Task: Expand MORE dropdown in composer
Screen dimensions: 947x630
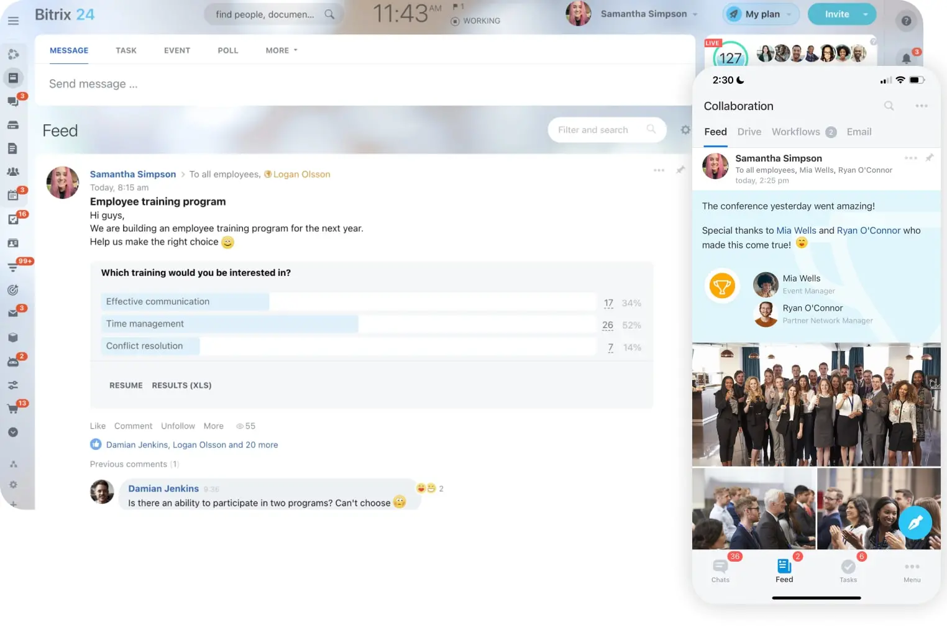Action: (x=281, y=50)
